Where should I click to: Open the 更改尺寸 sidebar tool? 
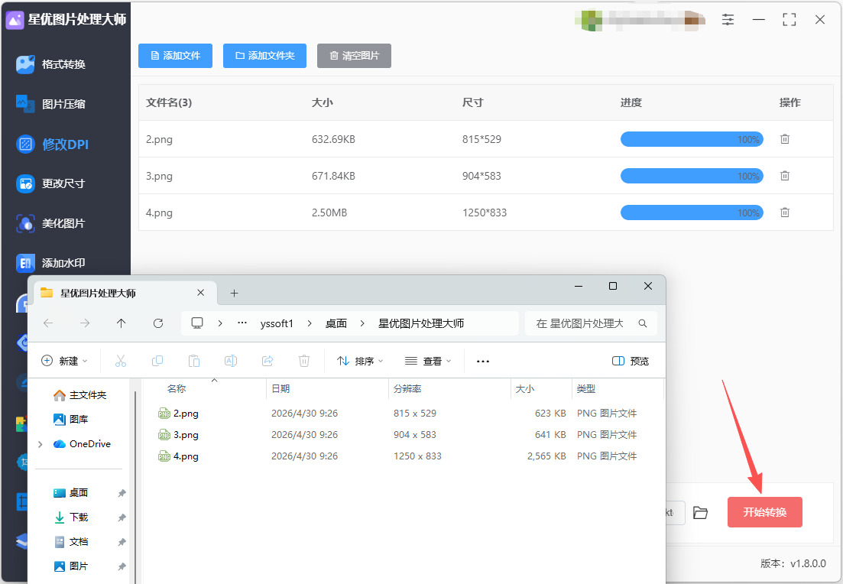coord(51,183)
